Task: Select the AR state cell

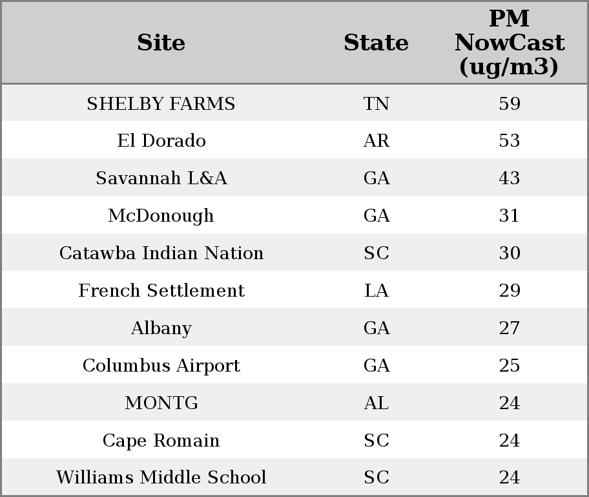Action: click(x=376, y=141)
